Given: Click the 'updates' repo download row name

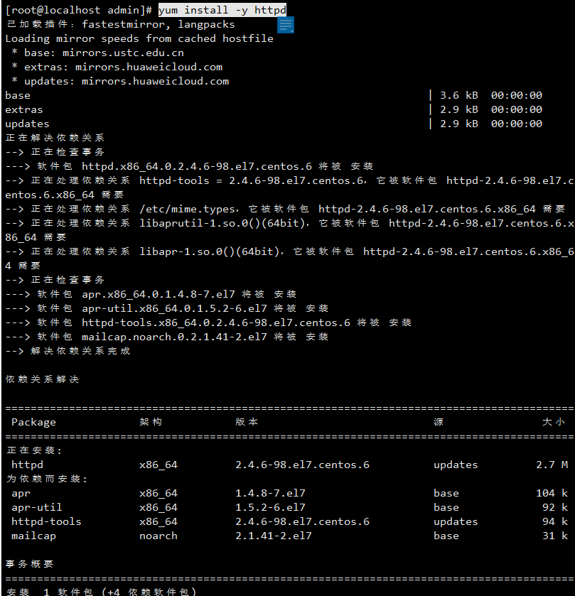Looking at the screenshot, I should [x=27, y=124].
